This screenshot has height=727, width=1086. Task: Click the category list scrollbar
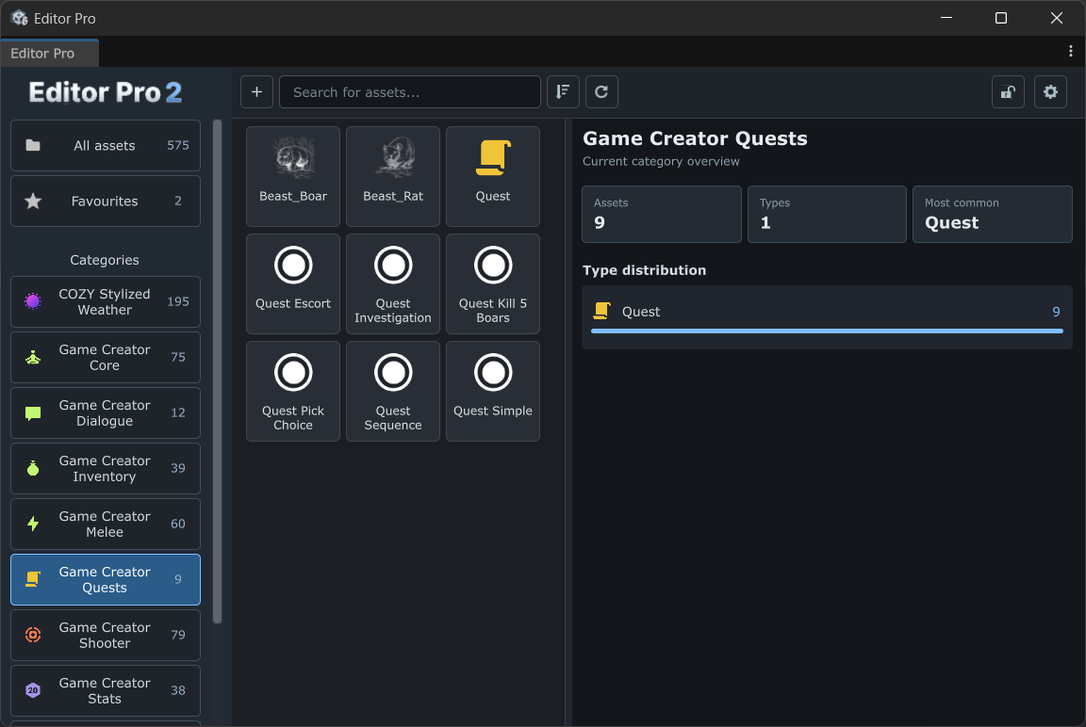point(218,371)
